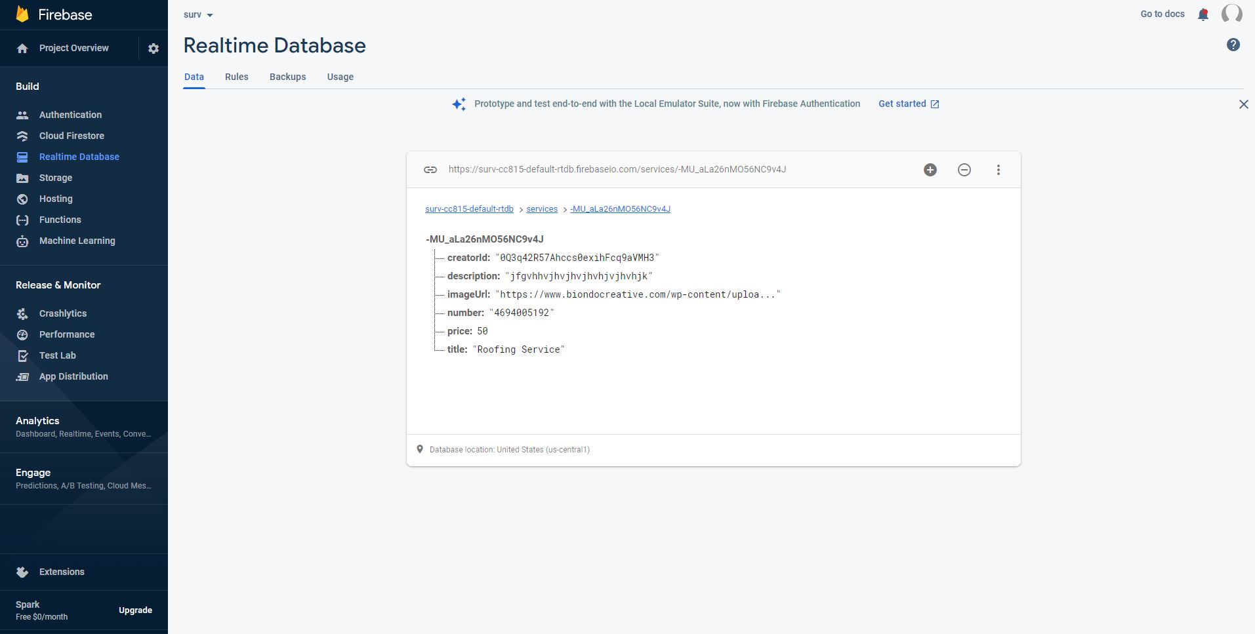The image size is (1255, 634).
Task: Open Machine Learning in sidebar
Action: [x=77, y=241]
